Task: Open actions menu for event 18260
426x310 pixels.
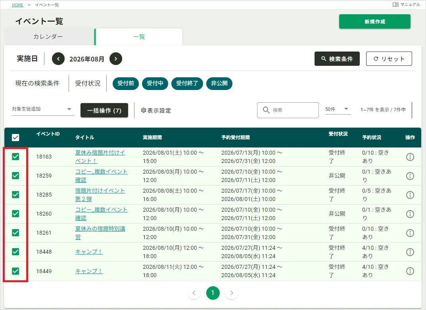Action: tap(410, 214)
